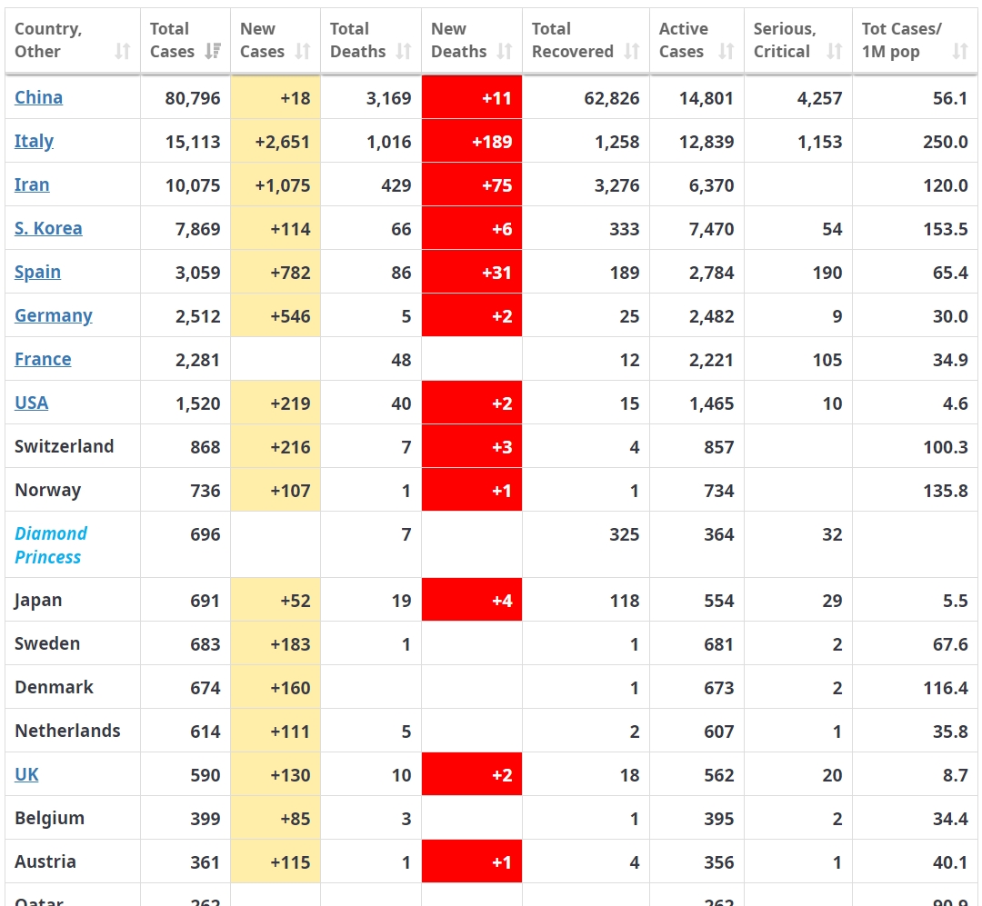The image size is (982, 906).
Task: Click the sort arrows next to New Cases
Action: (x=304, y=52)
